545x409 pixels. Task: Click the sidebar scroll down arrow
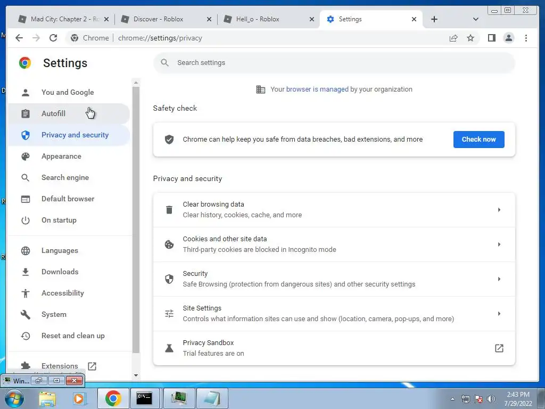coord(136,375)
